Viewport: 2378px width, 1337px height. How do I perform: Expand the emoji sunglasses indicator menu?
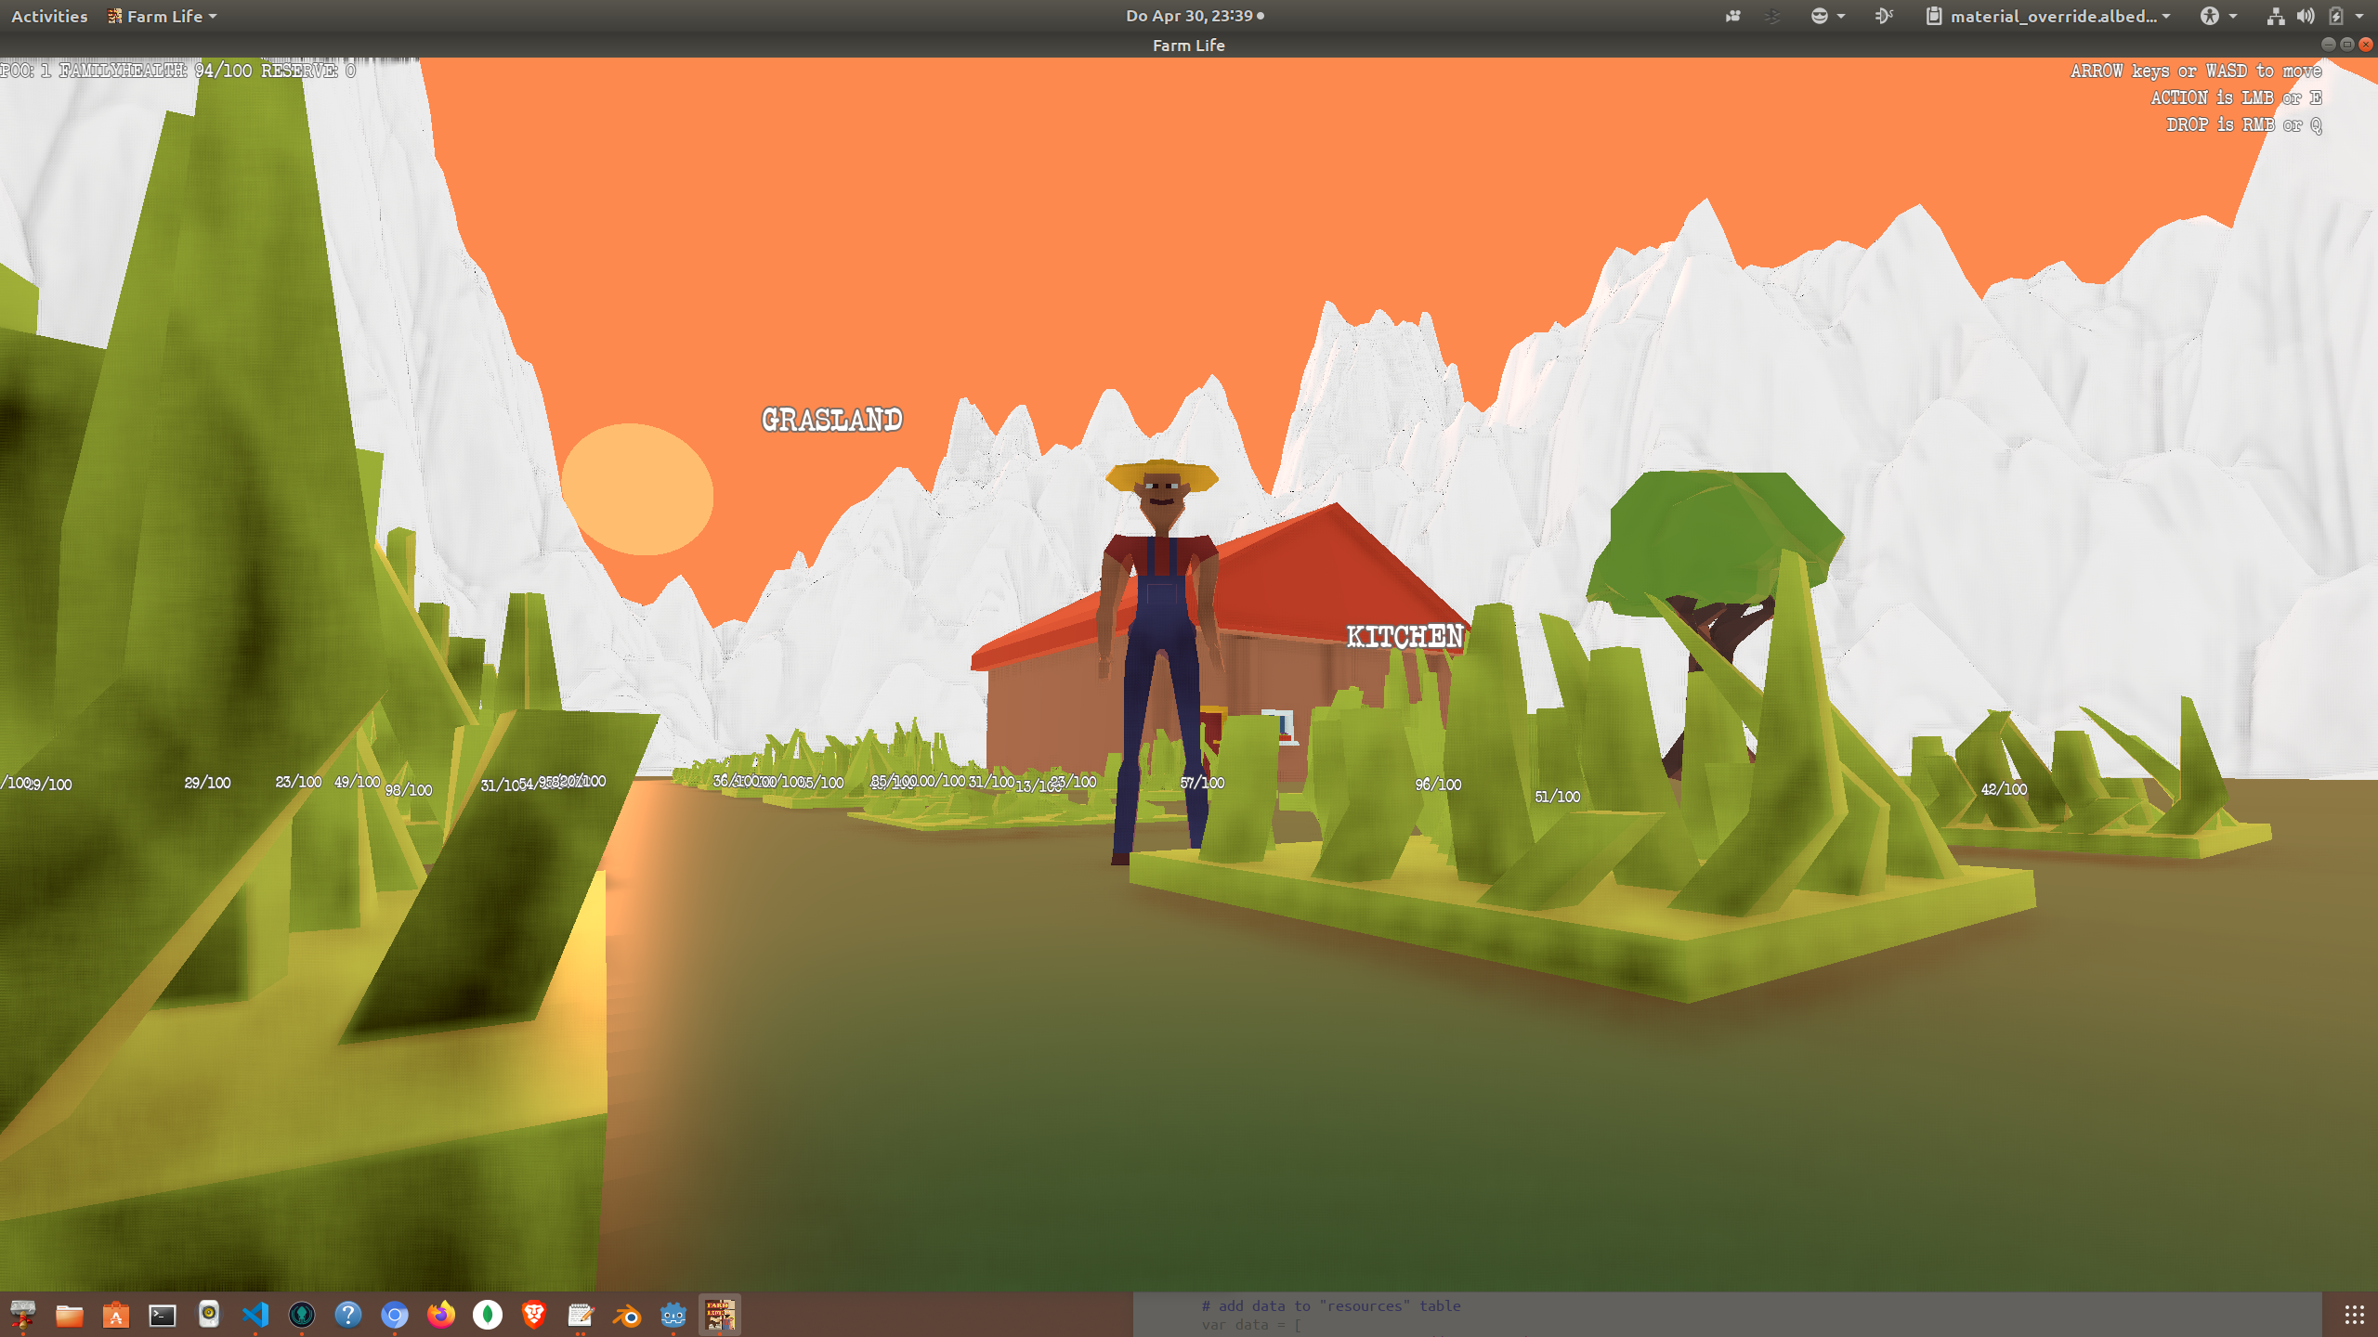tap(1826, 16)
